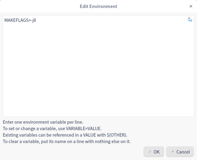
Task: Click the checkmark icon on OK button
Action: (x=150, y=152)
